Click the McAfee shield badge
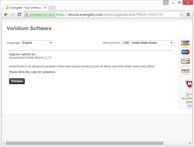194x147 pixels. pos(189,84)
